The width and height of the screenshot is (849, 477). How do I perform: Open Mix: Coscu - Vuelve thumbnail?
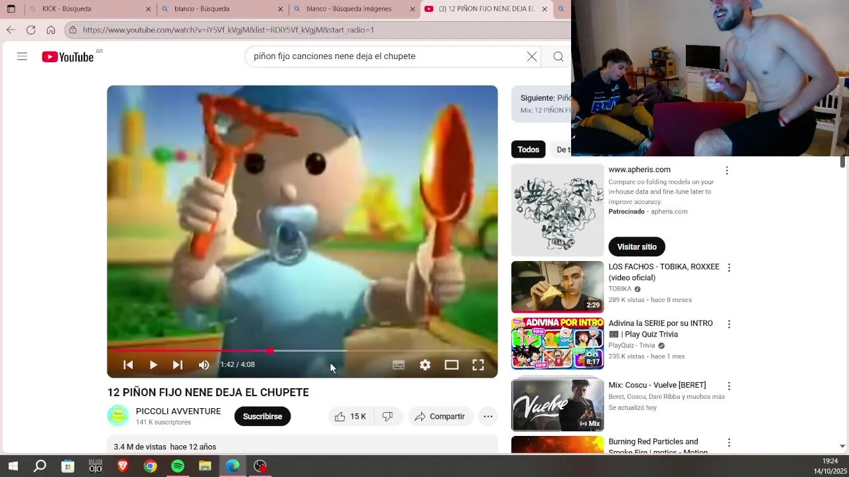[x=558, y=404]
